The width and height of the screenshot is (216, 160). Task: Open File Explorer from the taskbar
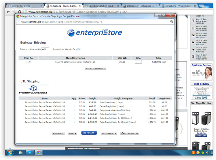click(x=21, y=153)
